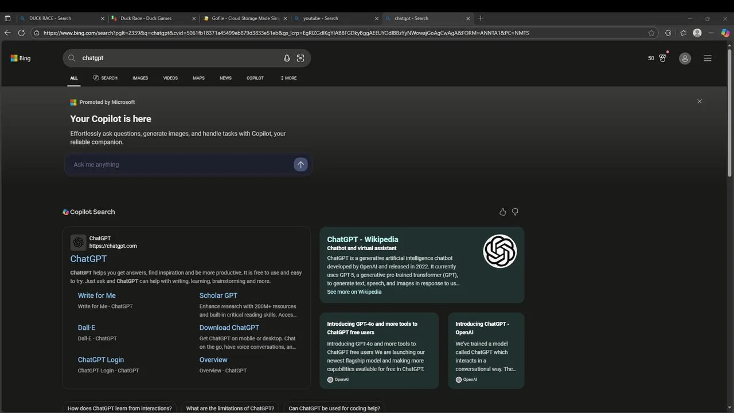Open COPILOT tab in Bing

point(255,78)
